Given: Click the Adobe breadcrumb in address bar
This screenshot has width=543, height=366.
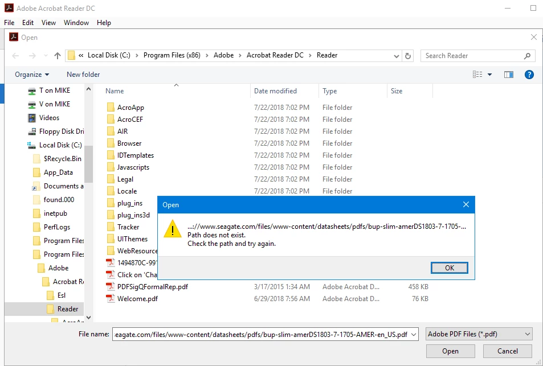Looking at the screenshot, I should (x=223, y=55).
